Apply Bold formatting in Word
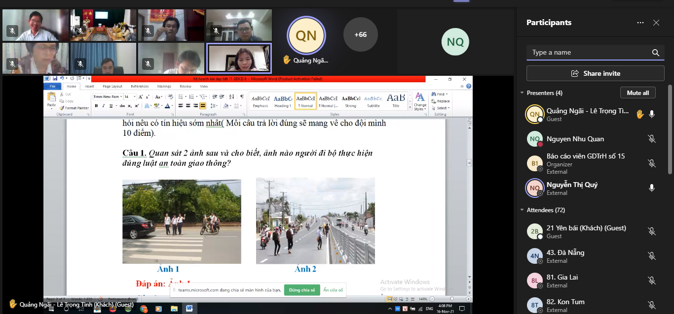The width and height of the screenshot is (674, 314). [x=96, y=106]
